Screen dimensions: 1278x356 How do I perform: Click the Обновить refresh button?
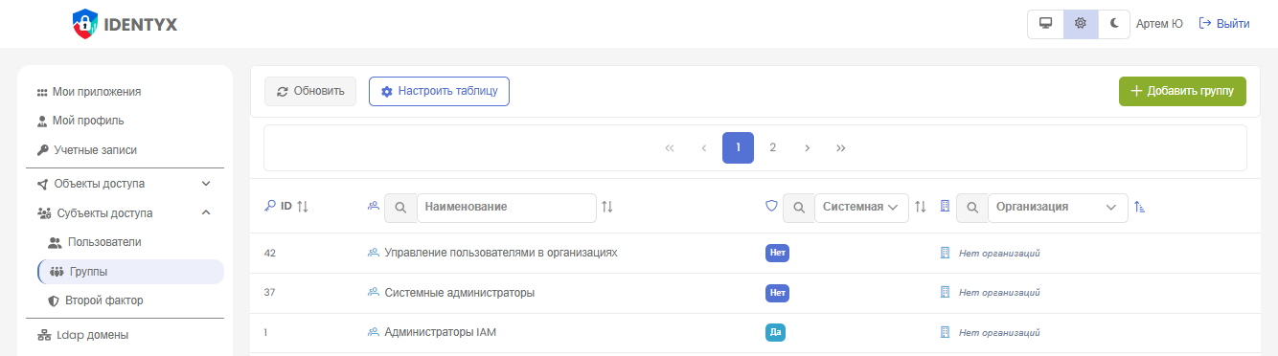click(310, 91)
